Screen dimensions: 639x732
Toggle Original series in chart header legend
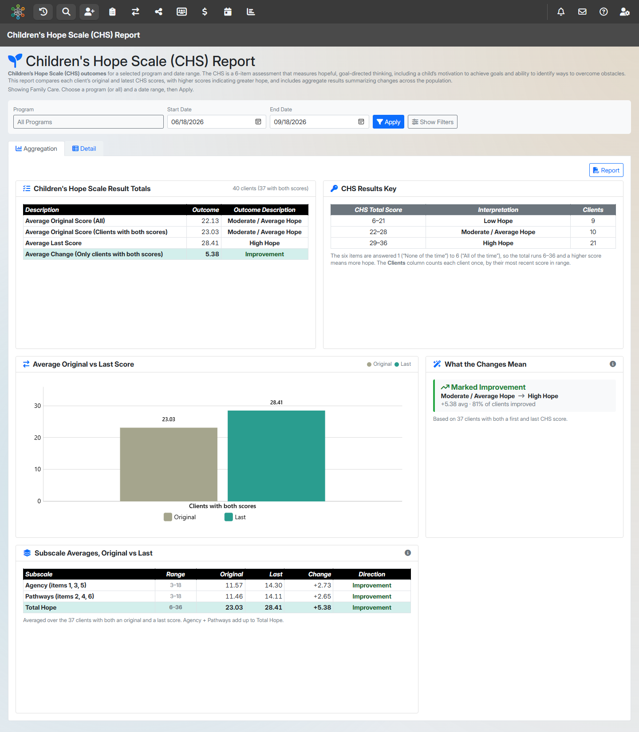click(x=379, y=364)
